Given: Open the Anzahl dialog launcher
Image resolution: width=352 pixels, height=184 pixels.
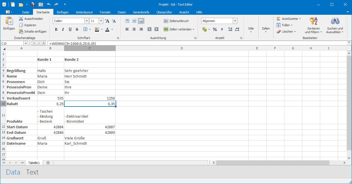Looking at the screenshot, I should click(241, 38).
